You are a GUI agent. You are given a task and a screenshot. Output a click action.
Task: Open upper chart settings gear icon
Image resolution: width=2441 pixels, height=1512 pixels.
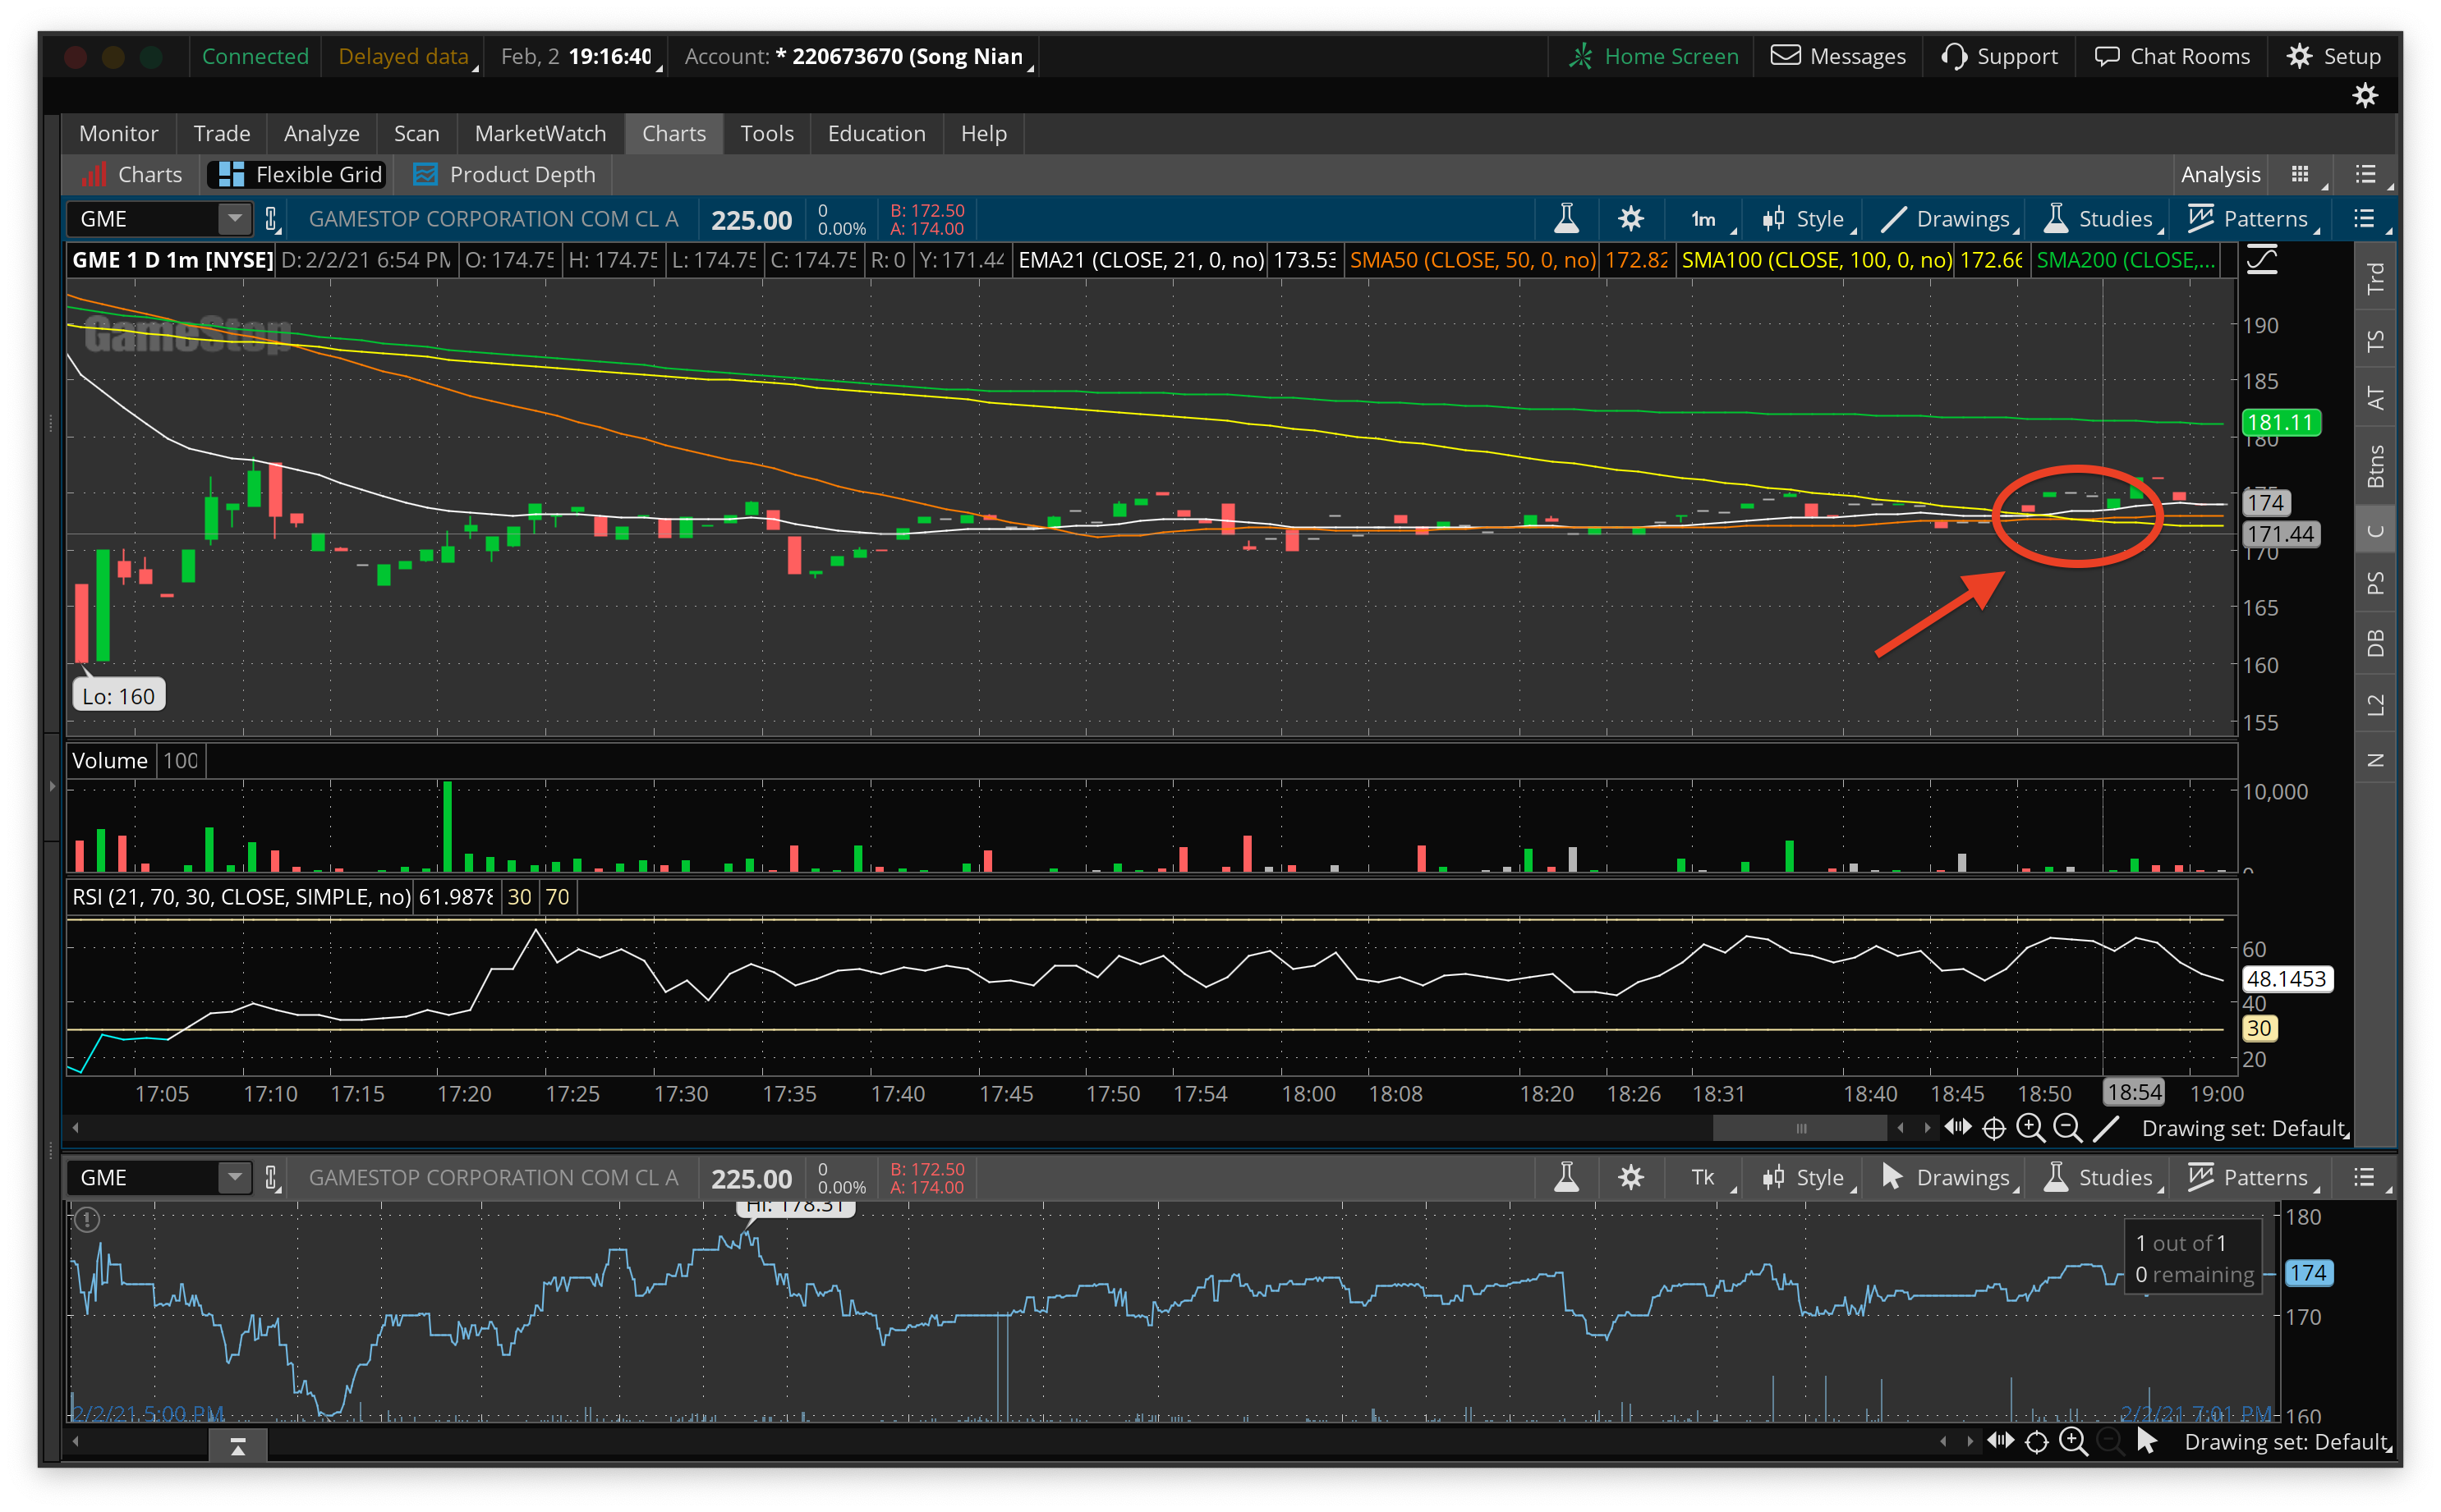1630,219
